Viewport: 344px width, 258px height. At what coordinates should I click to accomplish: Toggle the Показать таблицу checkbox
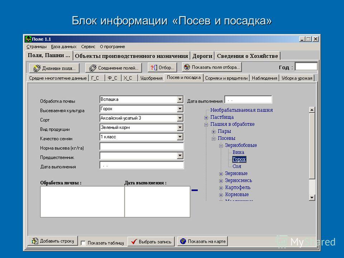tap(83, 243)
